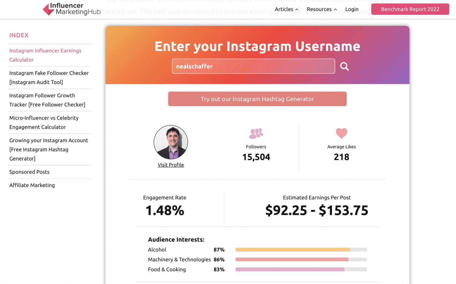Visit nealschaffer's Instagram profile

point(171,165)
